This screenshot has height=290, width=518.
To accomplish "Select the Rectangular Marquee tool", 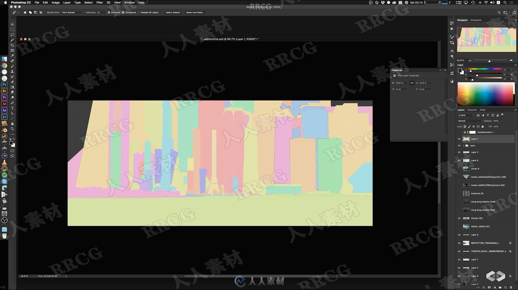I will 12,30.
